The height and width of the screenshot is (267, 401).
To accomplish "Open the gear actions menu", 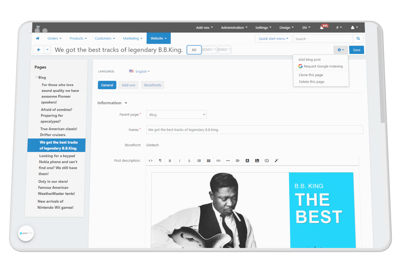I will (x=341, y=50).
